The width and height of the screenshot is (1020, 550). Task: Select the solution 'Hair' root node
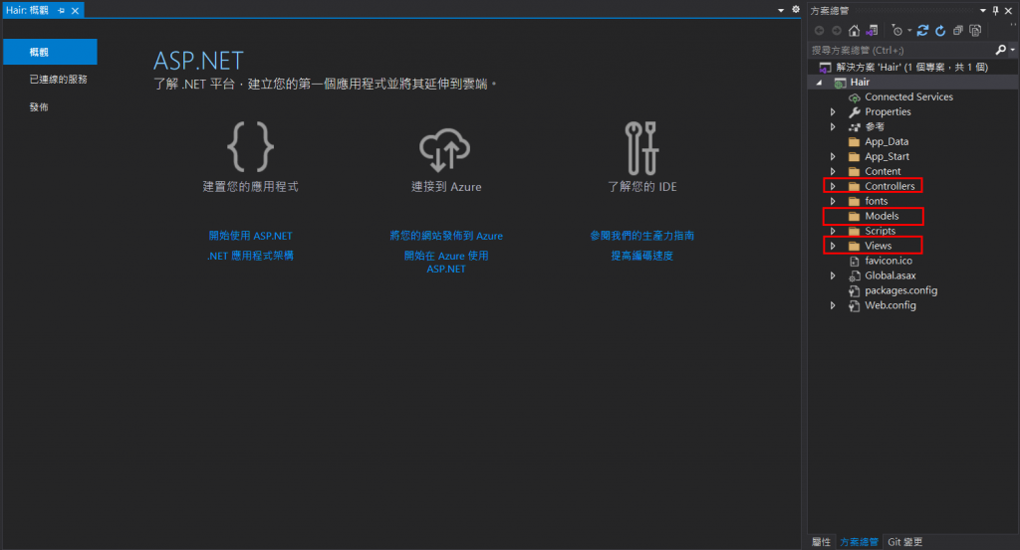point(913,67)
